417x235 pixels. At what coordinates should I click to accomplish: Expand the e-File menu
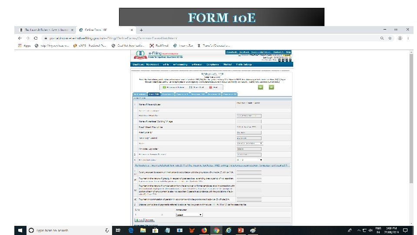pos(166,64)
